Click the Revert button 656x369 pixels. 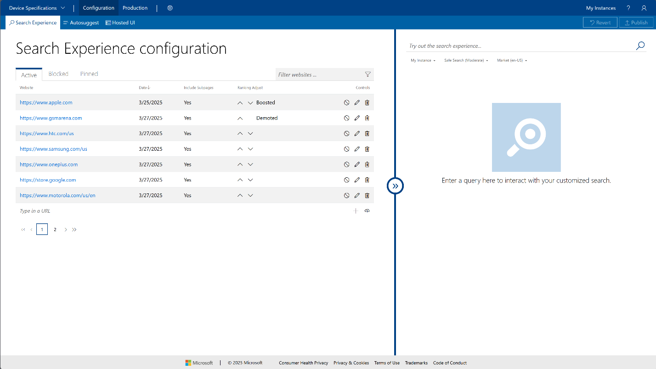point(600,23)
